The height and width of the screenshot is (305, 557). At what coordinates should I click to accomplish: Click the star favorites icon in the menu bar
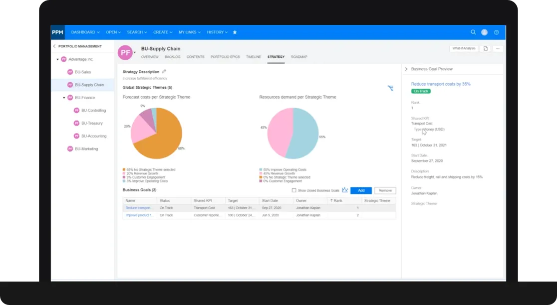pyautogui.click(x=235, y=32)
